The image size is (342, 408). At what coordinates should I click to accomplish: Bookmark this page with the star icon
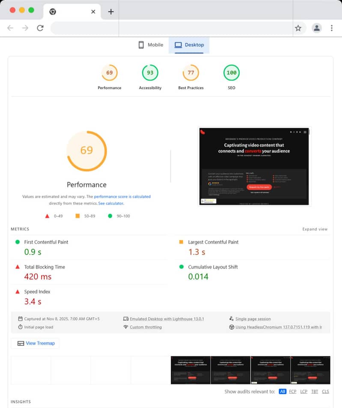click(x=298, y=28)
